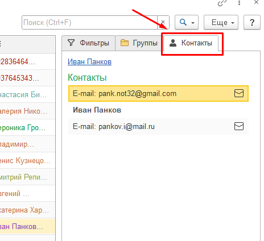Select the highlighted Иван Панков list row
The height and width of the screenshot is (241, 264).
27,227
